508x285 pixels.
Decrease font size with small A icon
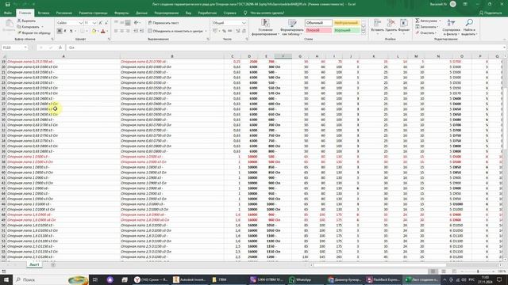point(106,23)
